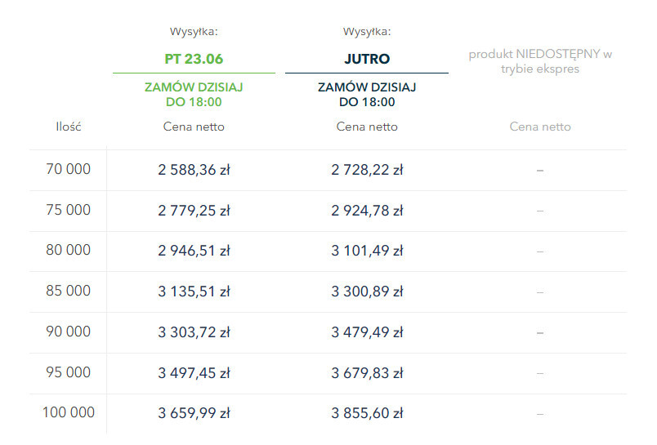This screenshot has width=657, height=445.
Task: Pick the 2 924,78 zł price cell
Action: tap(367, 211)
